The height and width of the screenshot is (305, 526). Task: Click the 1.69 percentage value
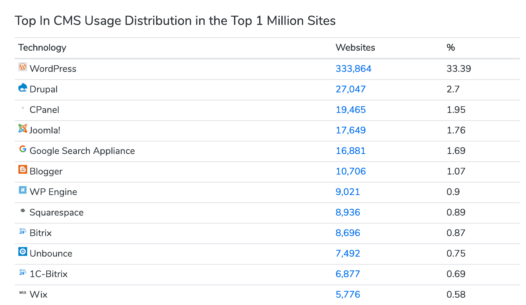point(456,151)
